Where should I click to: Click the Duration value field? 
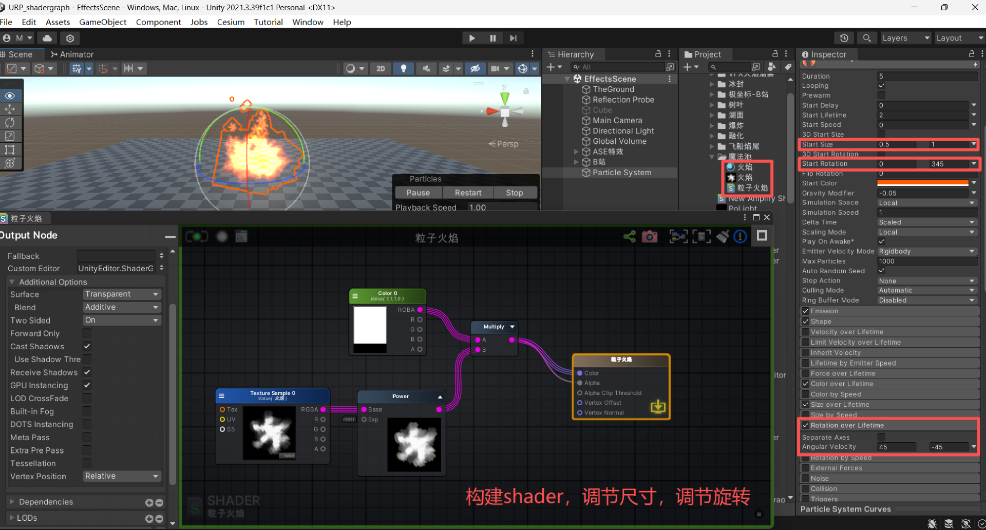click(x=927, y=76)
